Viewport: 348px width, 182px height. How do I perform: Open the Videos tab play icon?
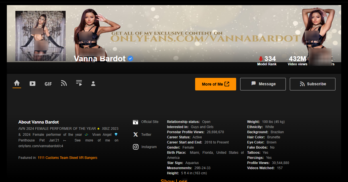click(x=33, y=84)
